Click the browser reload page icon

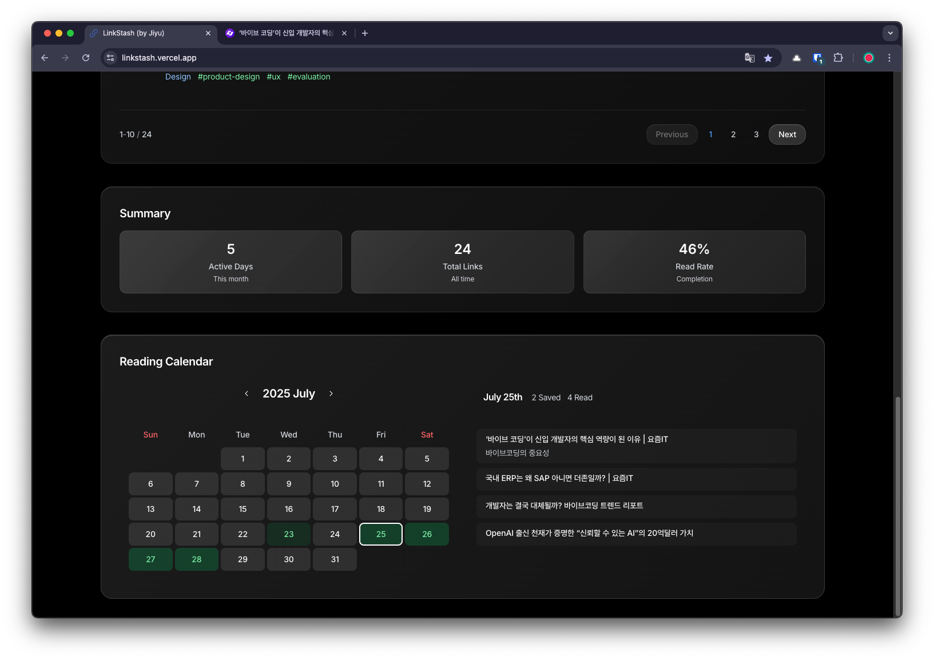(86, 58)
